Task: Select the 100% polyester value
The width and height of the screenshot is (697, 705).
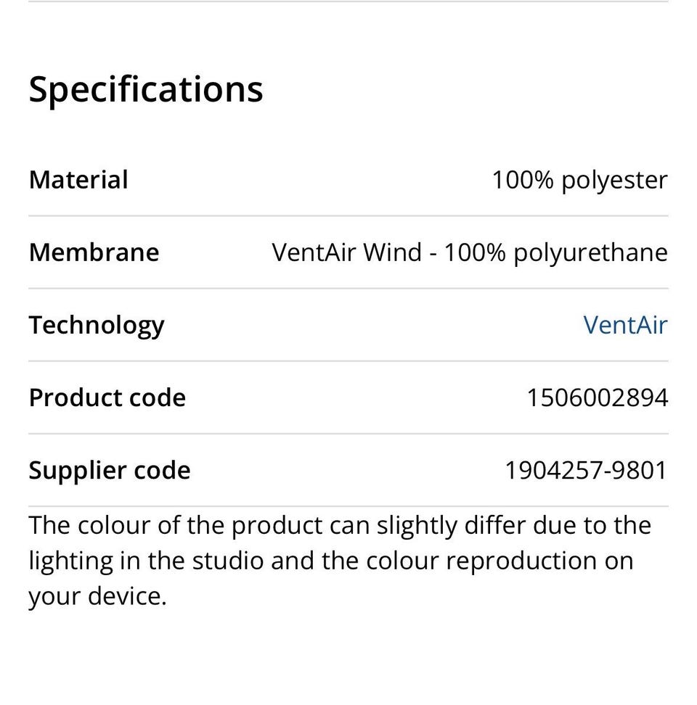Action: [579, 181]
